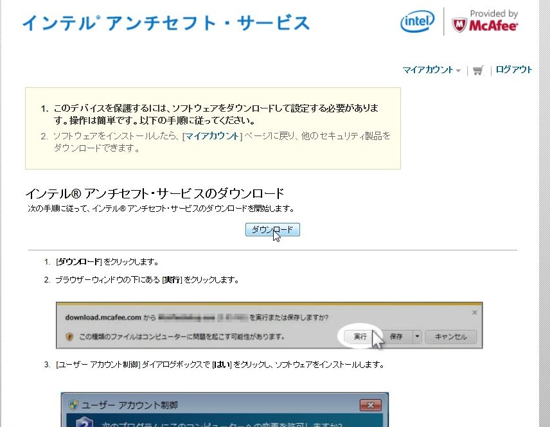Open the shopping cart icon

pyautogui.click(x=478, y=70)
